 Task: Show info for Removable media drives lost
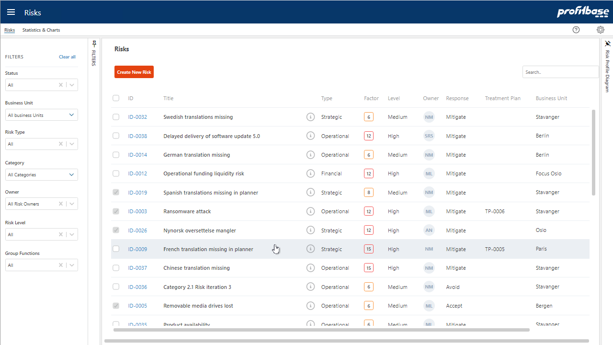[x=310, y=306]
